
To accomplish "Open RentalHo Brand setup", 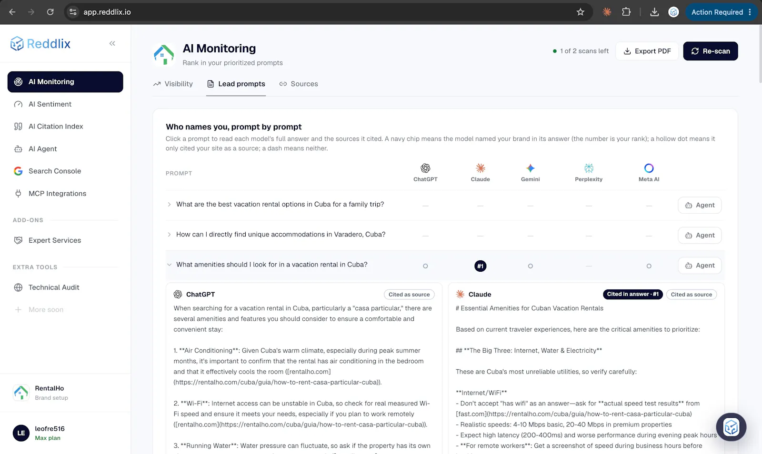I will pyautogui.click(x=65, y=393).
